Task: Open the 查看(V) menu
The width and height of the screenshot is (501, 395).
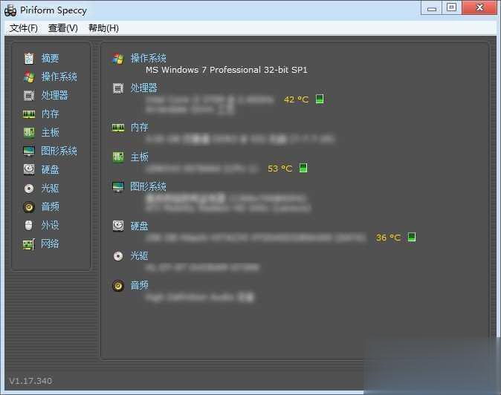Action: coord(63,28)
